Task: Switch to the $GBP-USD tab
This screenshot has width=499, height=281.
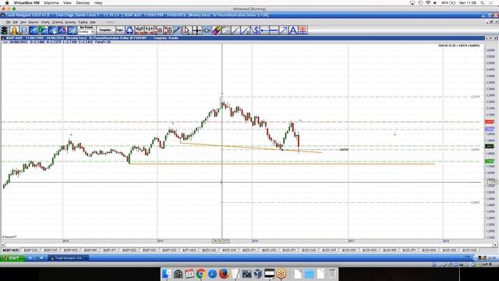Action: coord(169,251)
